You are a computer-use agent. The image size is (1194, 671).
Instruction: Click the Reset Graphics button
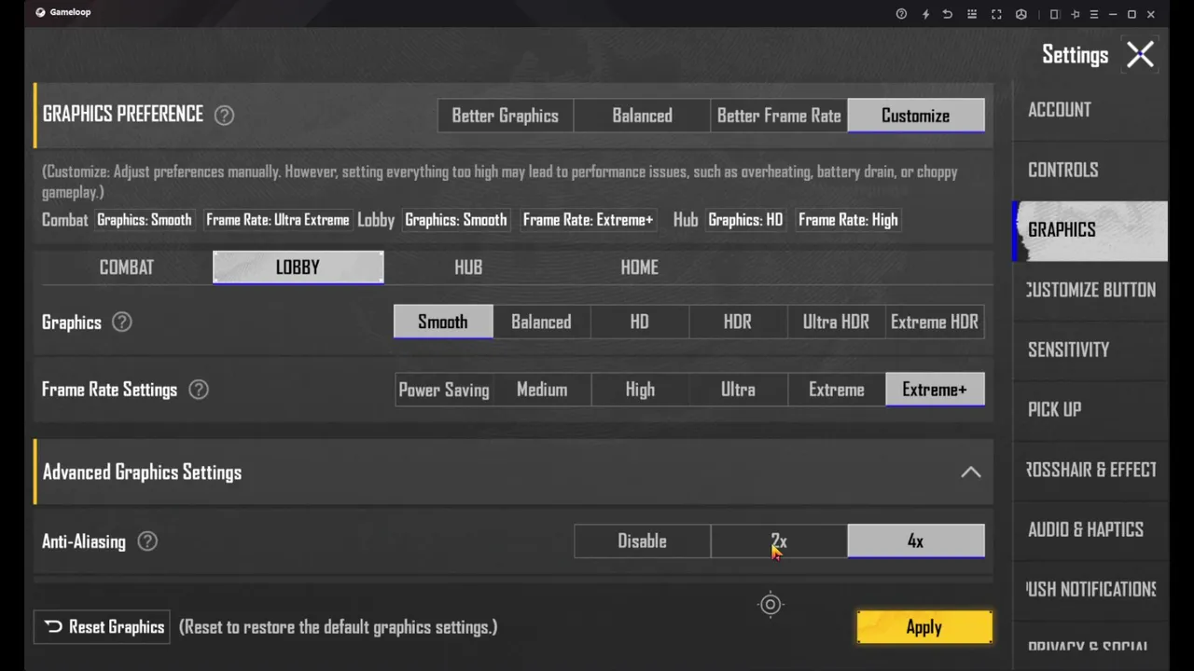point(103,627)
